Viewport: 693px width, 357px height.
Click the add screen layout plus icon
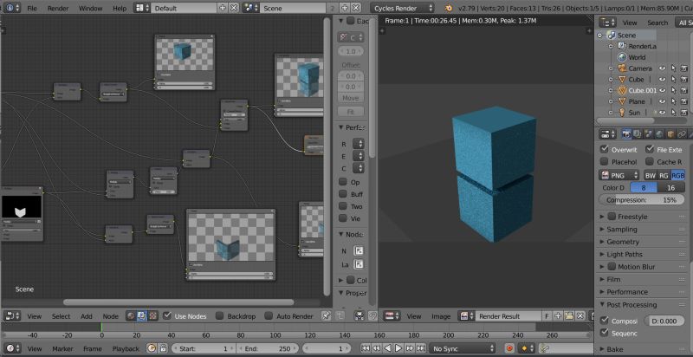tap(223, 8)
